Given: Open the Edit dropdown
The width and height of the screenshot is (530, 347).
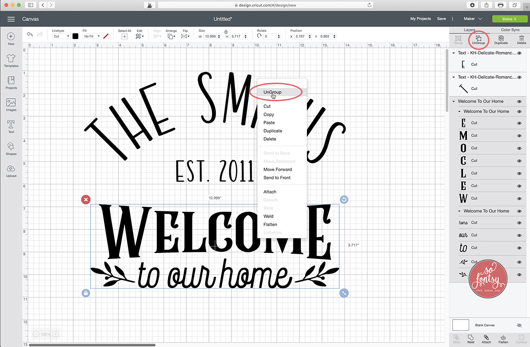Looking at the screenshot, I should click(139, 36).
